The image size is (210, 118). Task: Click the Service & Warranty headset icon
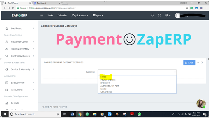pyautogui.click(x=7, y=69)
